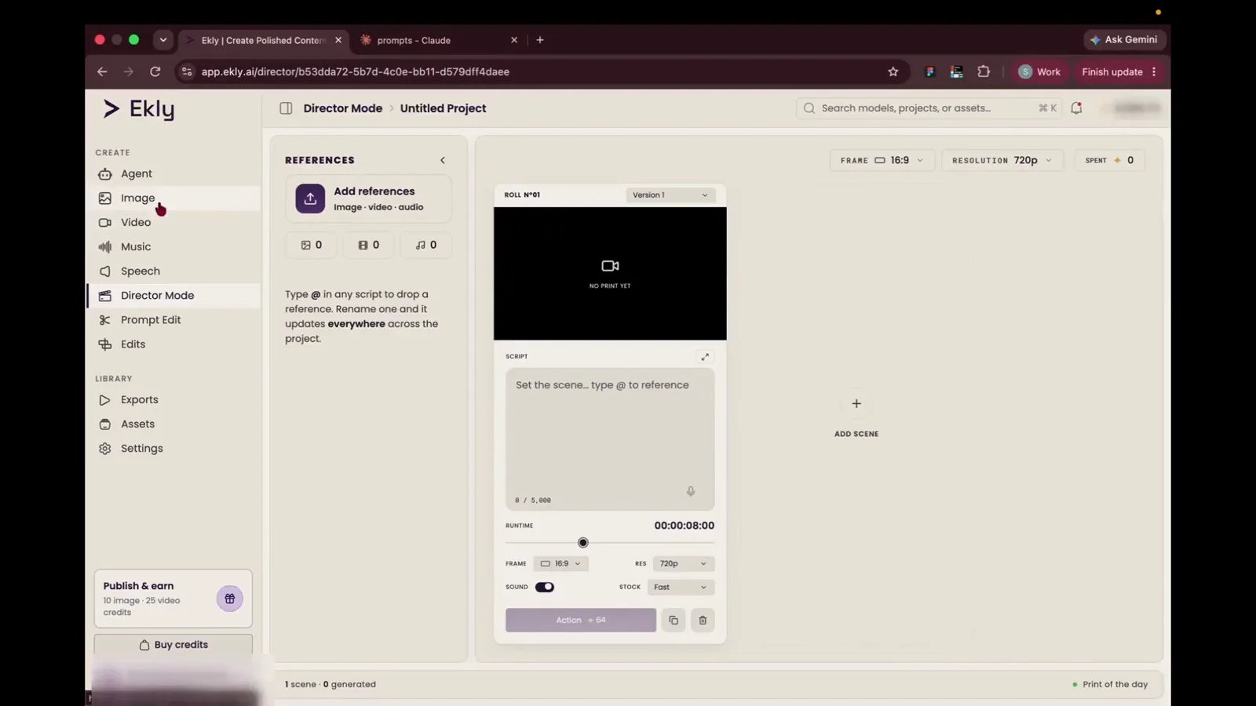Viewport: 1256px width, 706px height.
Task: Click the Action generate button
Action: pos(581,620)
